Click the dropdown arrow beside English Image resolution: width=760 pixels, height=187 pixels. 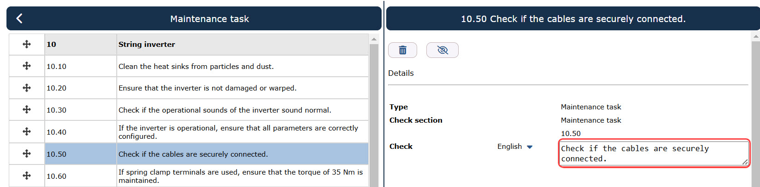point(530,147)
